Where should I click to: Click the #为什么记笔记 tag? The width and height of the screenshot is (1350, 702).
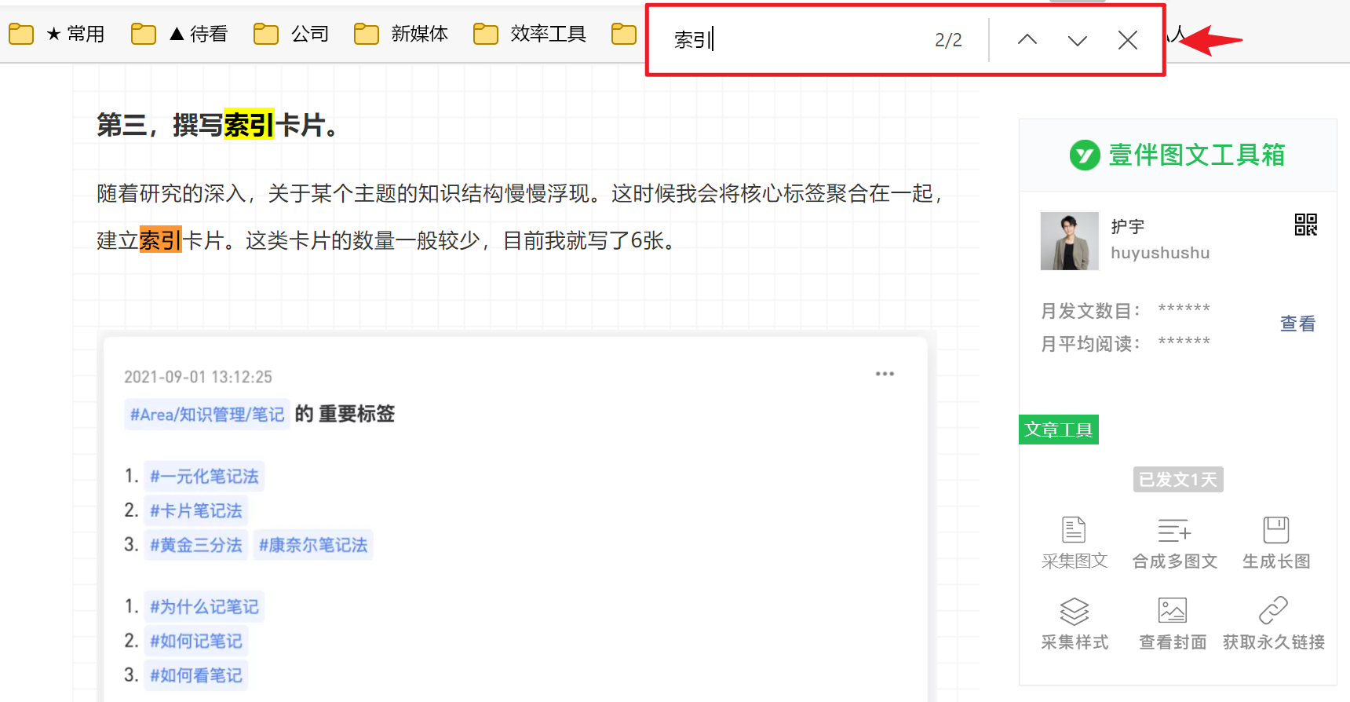(x=204, y=606)
